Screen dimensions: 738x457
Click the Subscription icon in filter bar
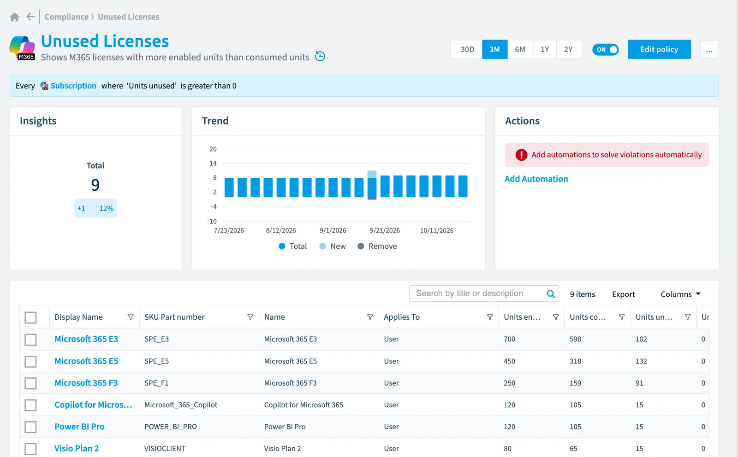click(44, 86)
